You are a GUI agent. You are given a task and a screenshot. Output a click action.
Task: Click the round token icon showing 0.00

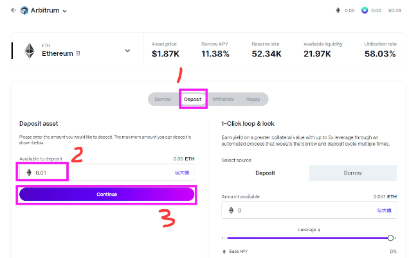[365, 10]
